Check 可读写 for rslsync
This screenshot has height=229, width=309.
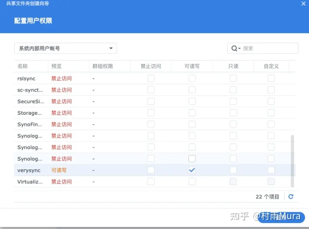(192, 78)
